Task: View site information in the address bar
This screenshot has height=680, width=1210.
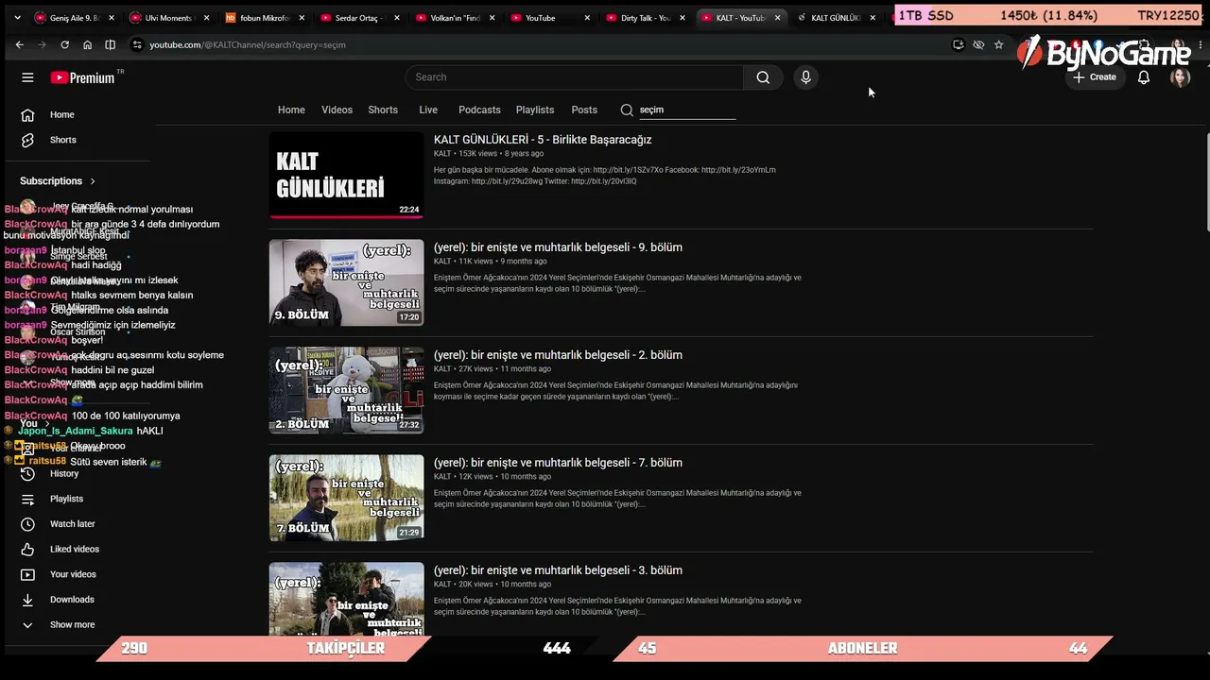Action: coord(137,44)
